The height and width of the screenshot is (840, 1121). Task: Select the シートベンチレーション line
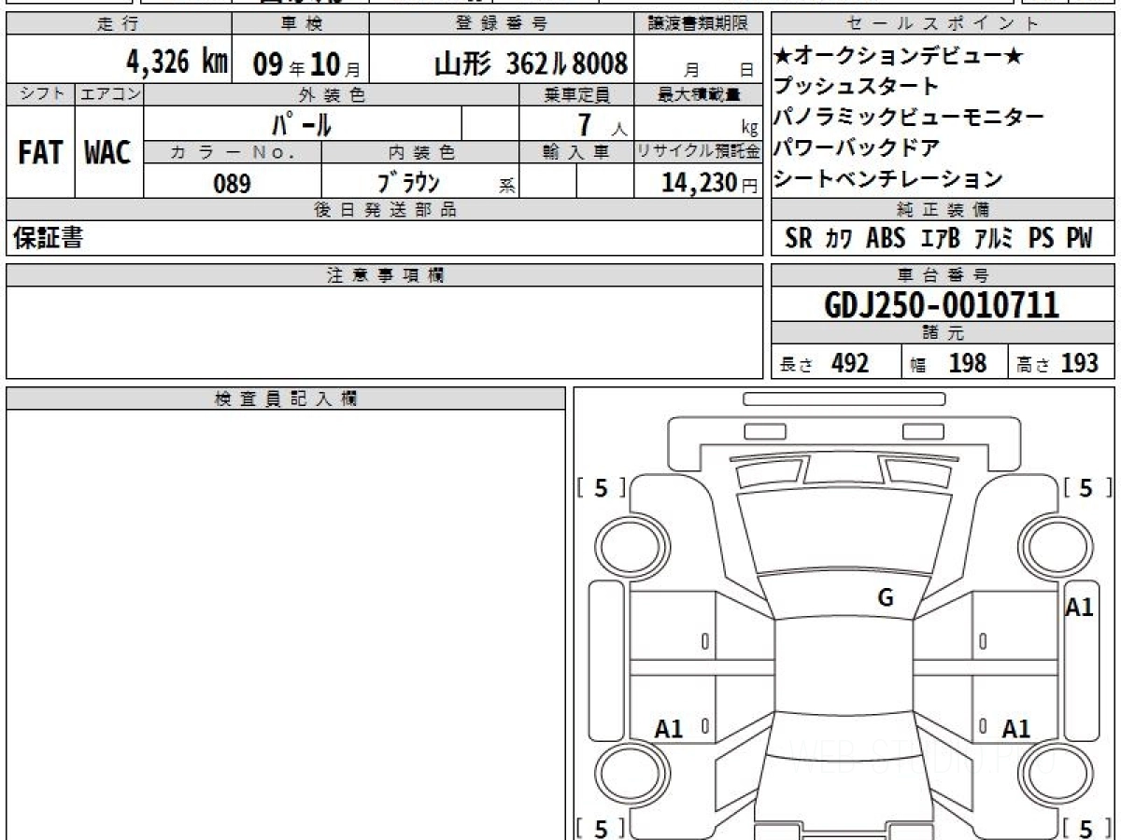tap(888, 178)
